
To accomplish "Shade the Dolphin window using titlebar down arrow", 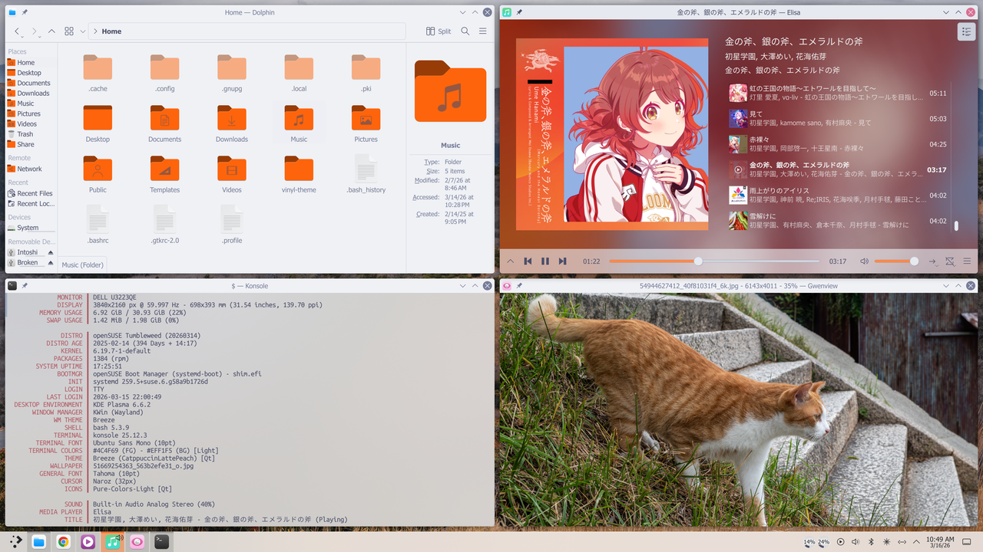I will [463, 12].
